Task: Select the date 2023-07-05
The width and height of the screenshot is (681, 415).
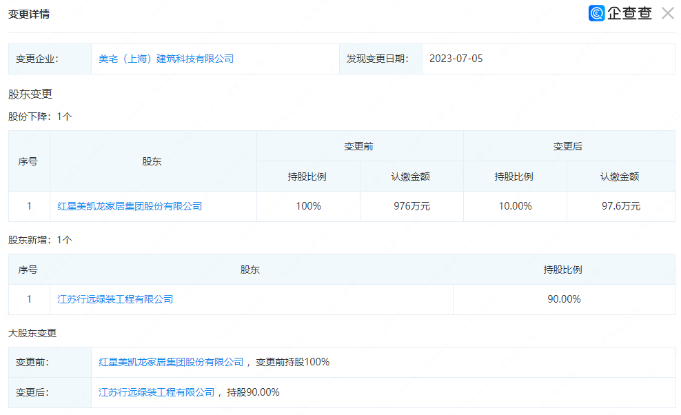Action: click(456, 59)
